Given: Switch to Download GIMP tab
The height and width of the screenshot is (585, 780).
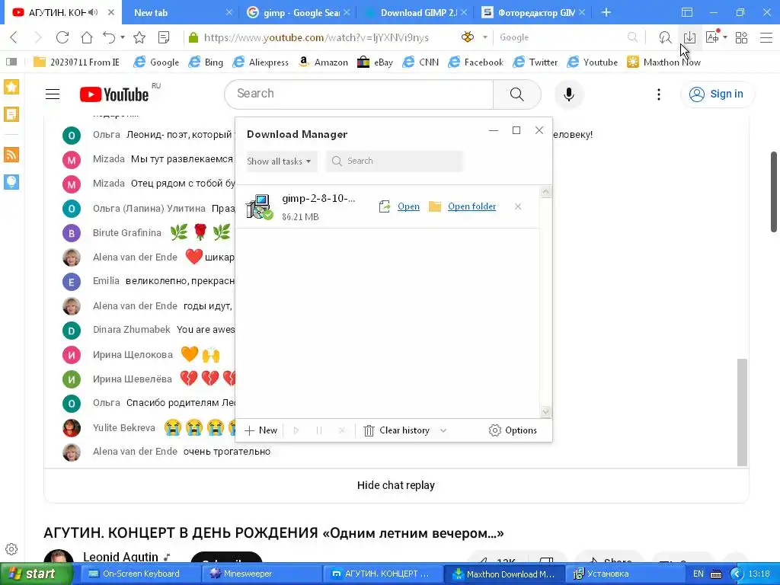Looking at the screenshot, I should coord(415,12).
